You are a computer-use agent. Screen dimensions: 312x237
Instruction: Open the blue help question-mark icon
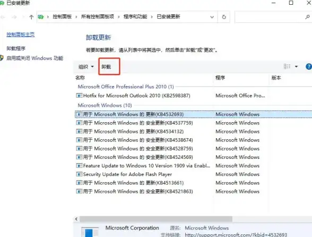[x=309, y=66]
